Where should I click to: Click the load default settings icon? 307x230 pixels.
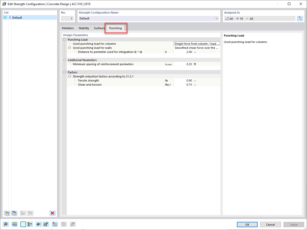pyautogui.click(x=38, y=224)
